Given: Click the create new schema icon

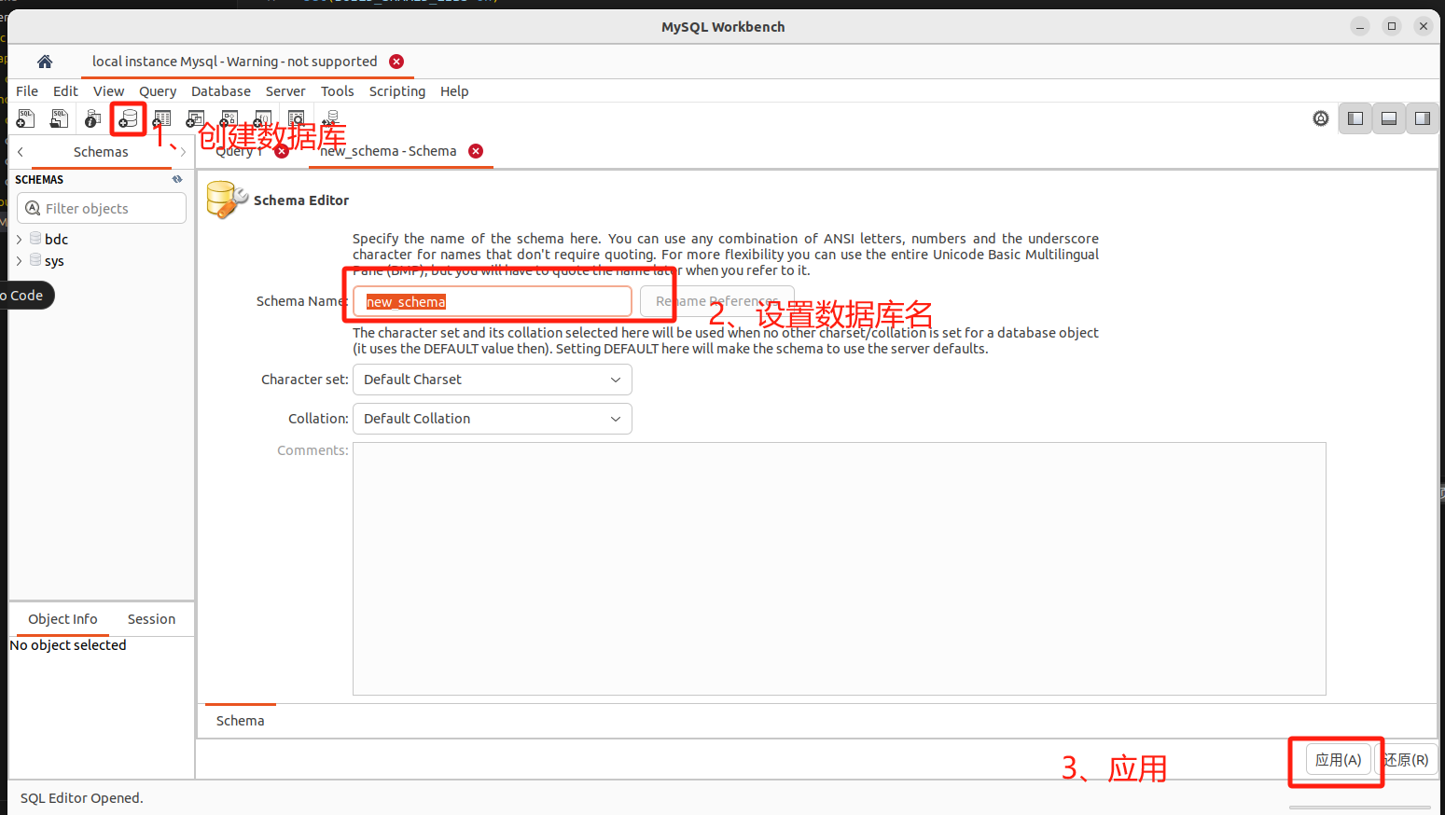Looking at the screenshot, I should click(x=128, y=118).
